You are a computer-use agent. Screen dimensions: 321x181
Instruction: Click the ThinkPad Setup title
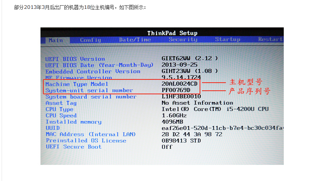[172, 33]
